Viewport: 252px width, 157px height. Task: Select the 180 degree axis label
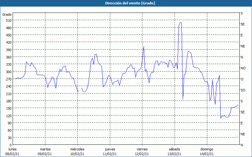tap(9, 101)
